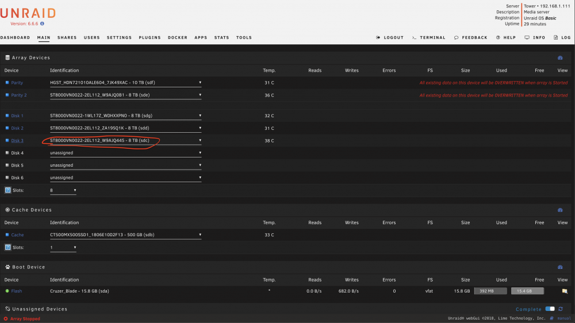Click the Disk 5 status indicator square
The width and height of the screenshot is (575, 323).
7,166
